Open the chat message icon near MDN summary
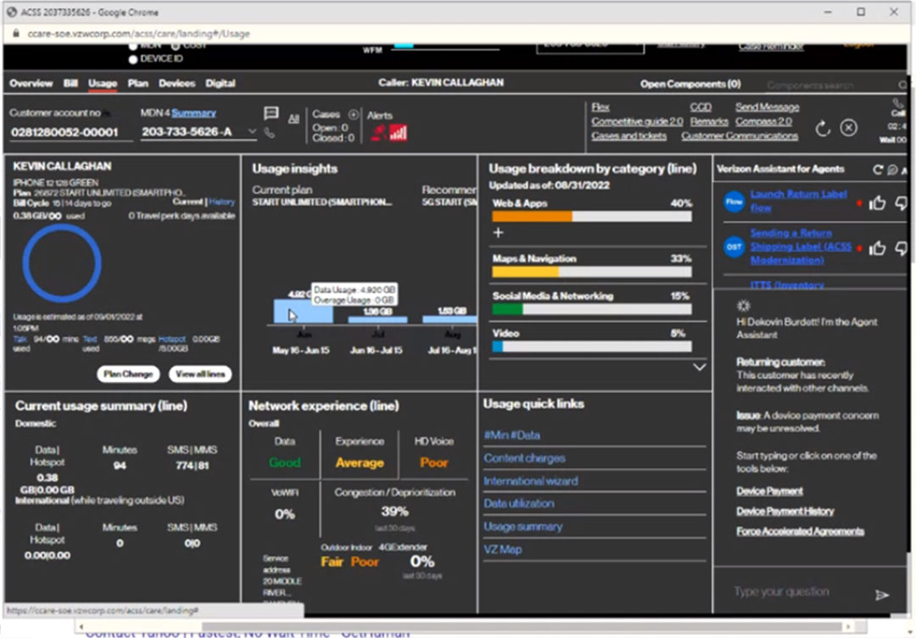916x638 pixels. (271, 114)
